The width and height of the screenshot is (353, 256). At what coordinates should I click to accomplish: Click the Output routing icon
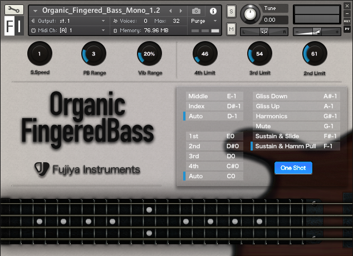(x=33, y=21)
